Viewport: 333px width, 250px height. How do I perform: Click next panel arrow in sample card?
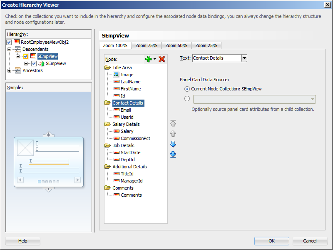[x=77, y=180]
